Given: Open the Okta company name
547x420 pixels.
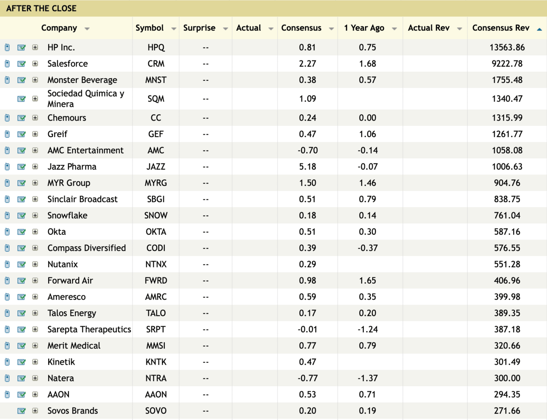Looking at the screenshot, I should (x=57, y=232).
